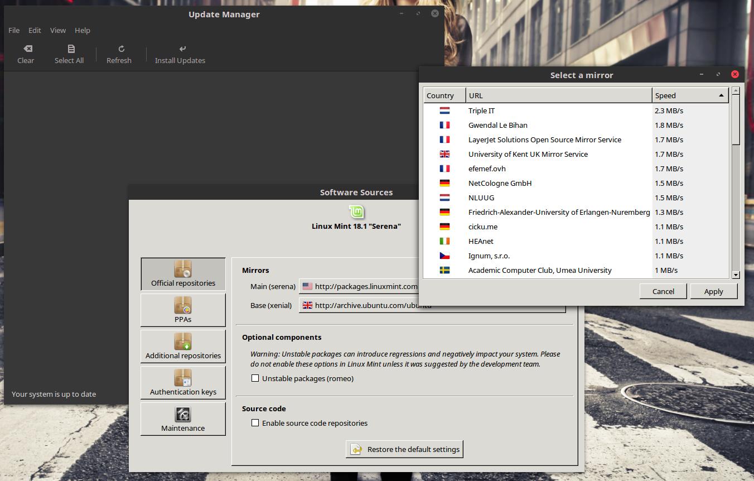
Task: Select Friedrich-Alexander-University of Erlangen-Nuremberg mirror
Action: pyautogui.click(x=576, y=212)
